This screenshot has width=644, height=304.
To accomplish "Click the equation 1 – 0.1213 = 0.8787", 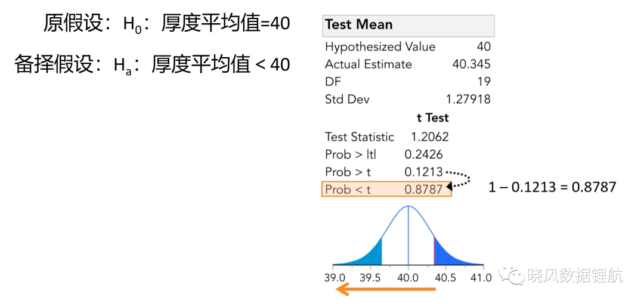I will (x=552, y=187).
